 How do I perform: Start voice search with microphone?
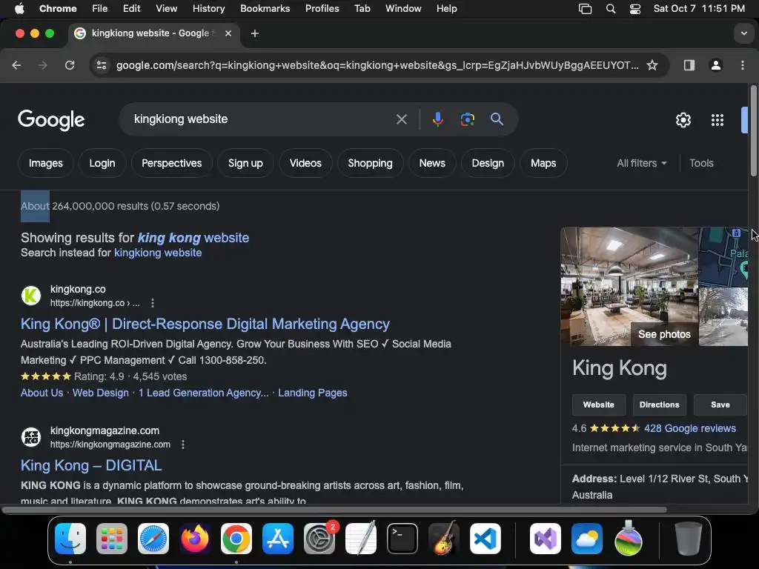437,119
